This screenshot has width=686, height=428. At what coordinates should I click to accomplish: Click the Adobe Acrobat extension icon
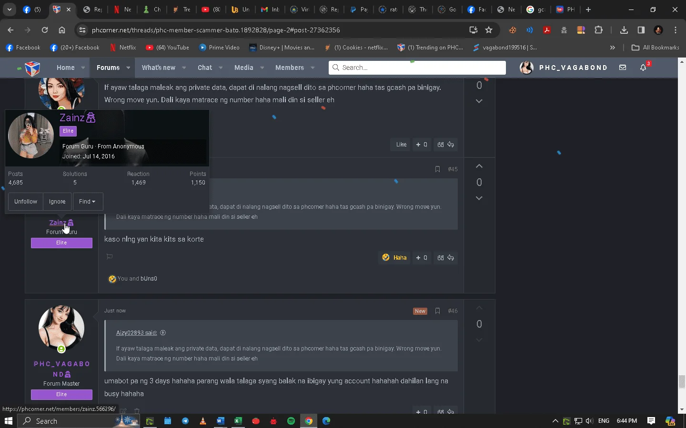pos(547,30)
